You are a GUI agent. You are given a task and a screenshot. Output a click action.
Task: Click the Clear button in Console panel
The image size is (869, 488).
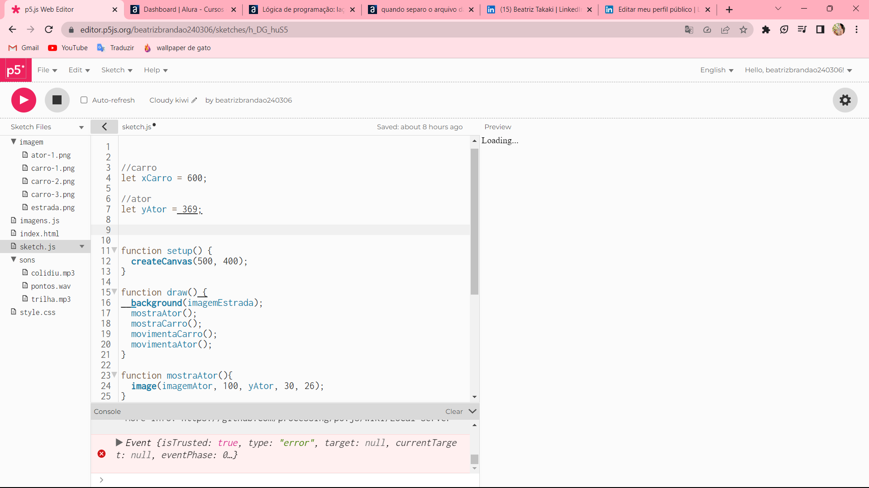point(453,411)
